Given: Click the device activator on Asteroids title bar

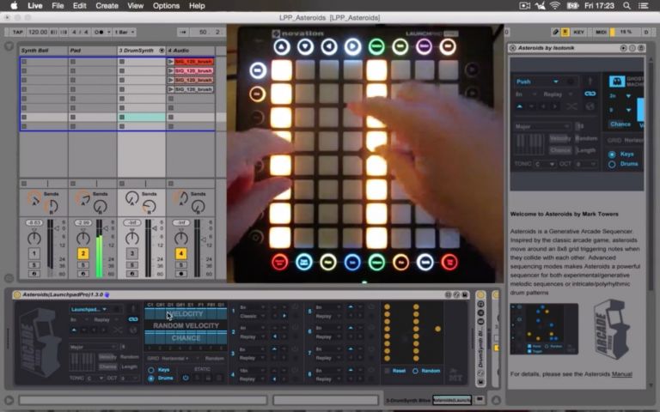Looking at the screenshot, I should point(17,294).
